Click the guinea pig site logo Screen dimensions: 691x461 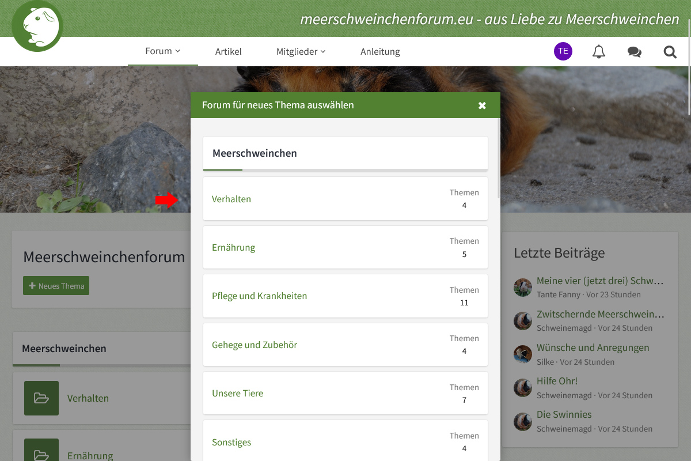(x=37, y=26)
